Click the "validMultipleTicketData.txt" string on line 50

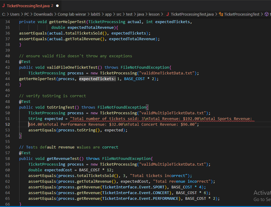click(172, 113)
